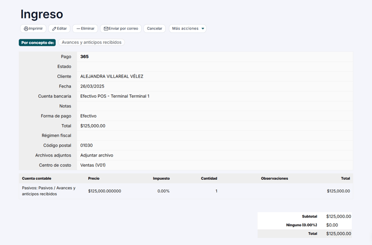The image size is (372, 245).
Task: Click the 0.00% tax cell
Action: point(163,191)
